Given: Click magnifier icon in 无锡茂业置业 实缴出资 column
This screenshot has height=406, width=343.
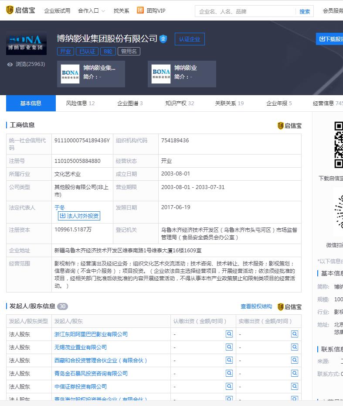Looking at the screenshot, I should coord(295,347).
